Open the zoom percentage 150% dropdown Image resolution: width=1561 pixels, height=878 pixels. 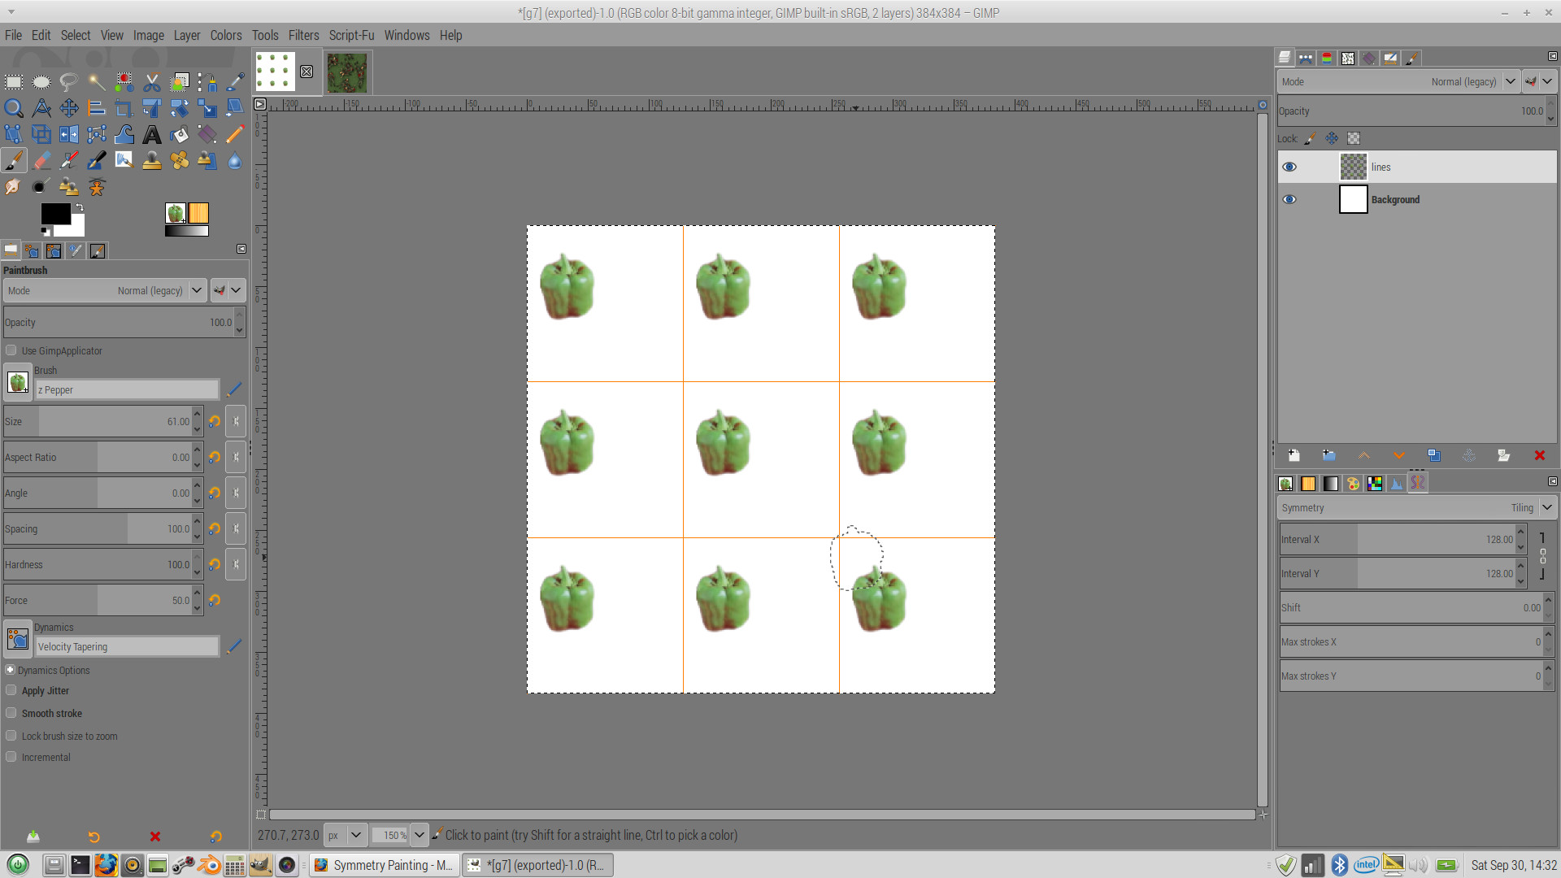coord(419,835)
